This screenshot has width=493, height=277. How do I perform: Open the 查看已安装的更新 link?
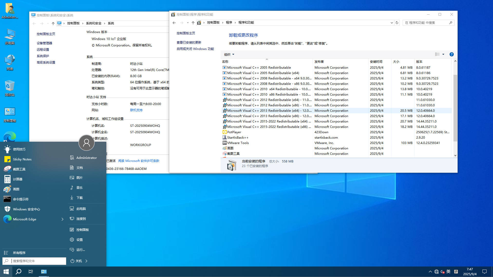[189, 42]
